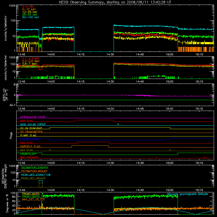This screenshot has width=217, height=217.
Task: Click 14:15 tick label under Flags panel
Action: pos(81,163)
